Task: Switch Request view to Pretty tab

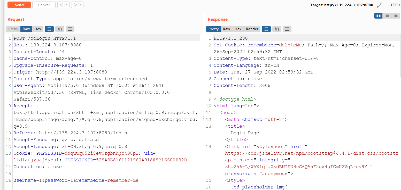Action: pos(13,29)
